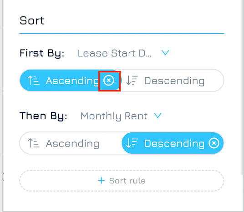Click ascending arrow icon in First By row
The height and width of the screenshot is (212, 244).
point(33,81)
